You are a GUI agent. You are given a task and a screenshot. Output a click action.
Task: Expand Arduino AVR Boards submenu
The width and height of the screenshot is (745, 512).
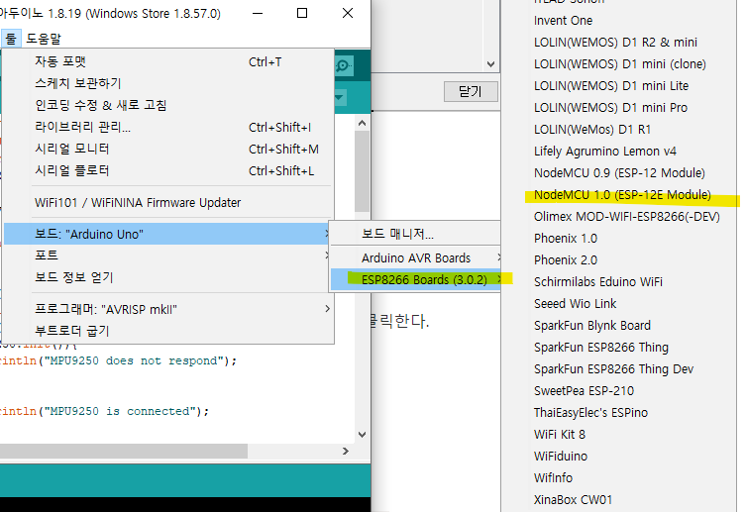coord(416,257)
